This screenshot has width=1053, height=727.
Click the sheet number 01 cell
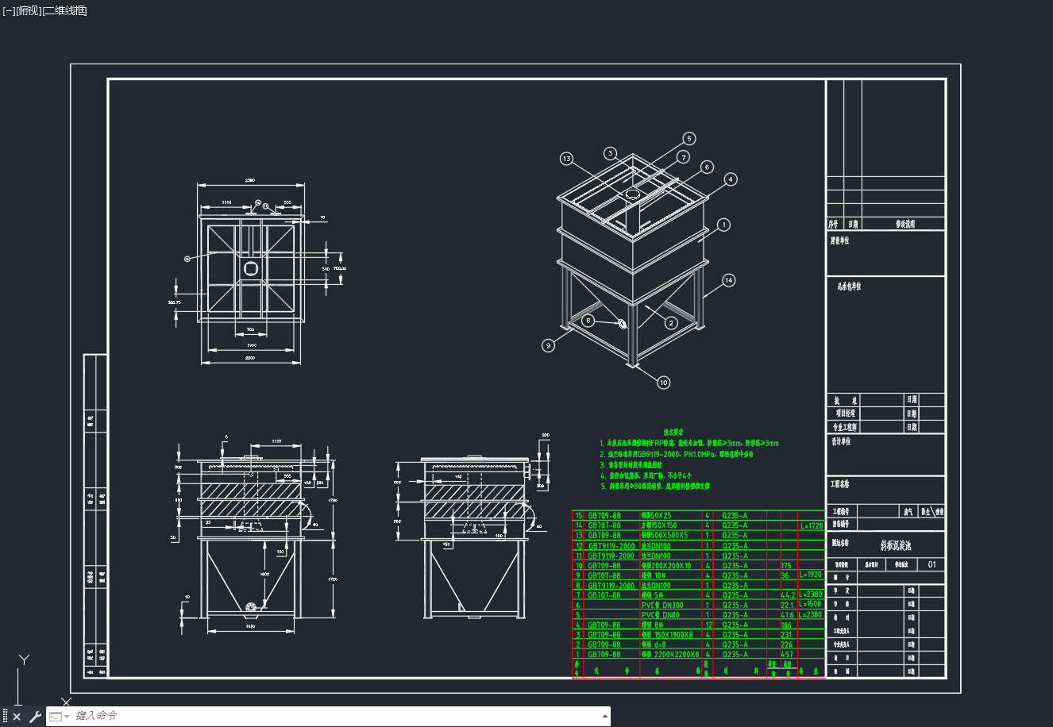coord(931,564)
